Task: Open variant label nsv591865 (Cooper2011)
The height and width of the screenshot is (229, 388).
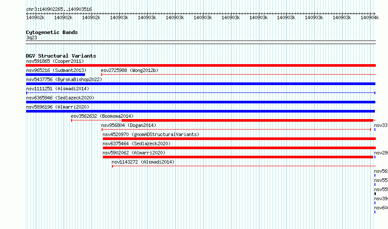Action: 55,61
